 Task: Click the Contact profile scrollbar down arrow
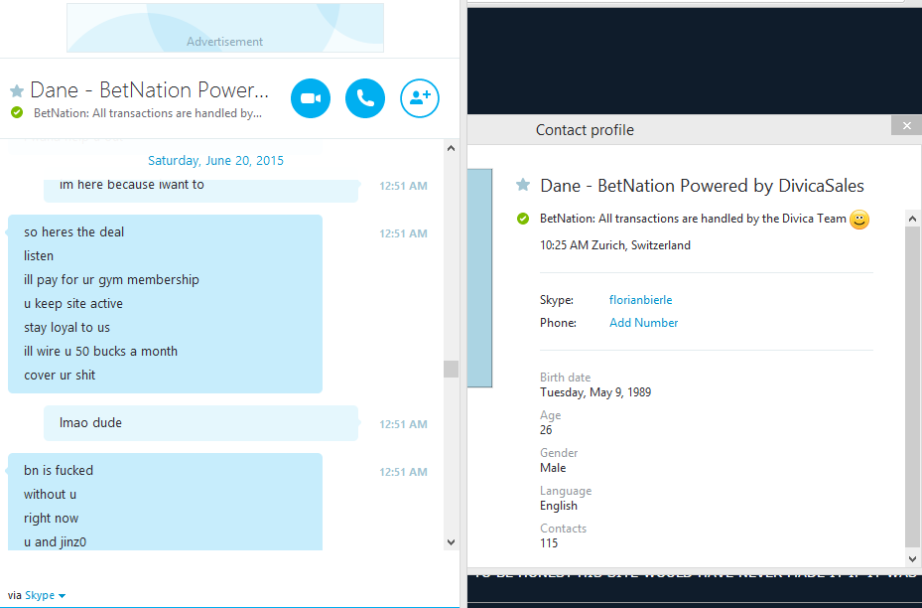[x=913, y=558]
